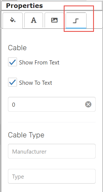Open the paint bucket fill tab

(13, 20)
